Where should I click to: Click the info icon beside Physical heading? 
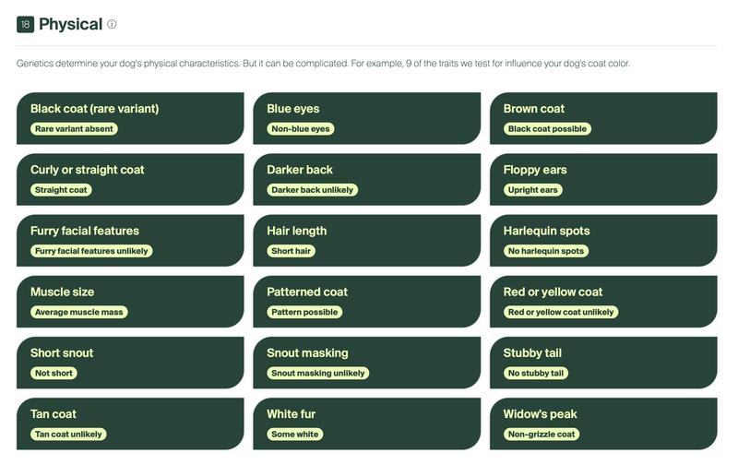[112, 25]
